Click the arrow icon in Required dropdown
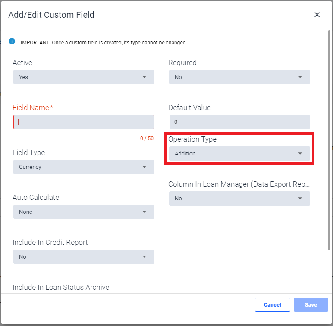The width and height of the screenshot is (333, 326). pos(300,77)
